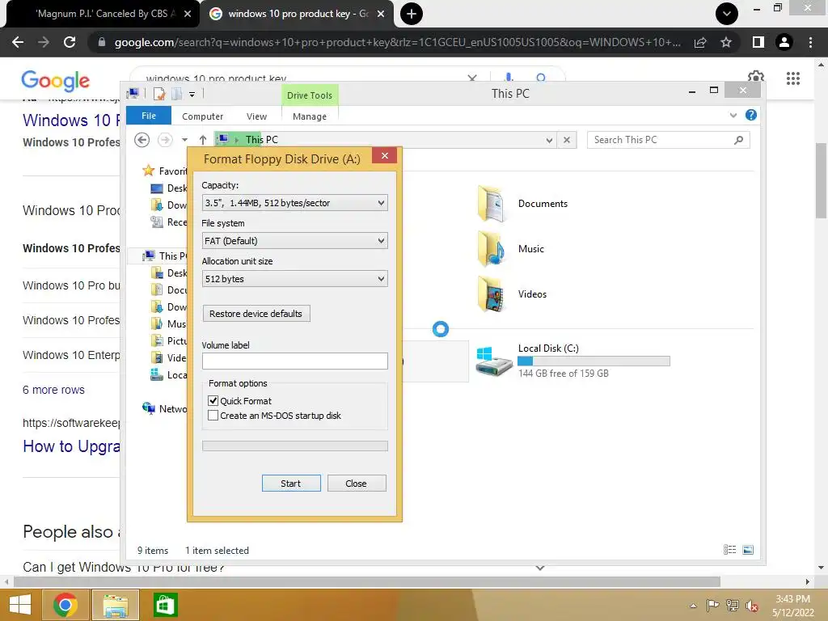Click '6 more rows' link
828x621 pixels.
(53, 390)
